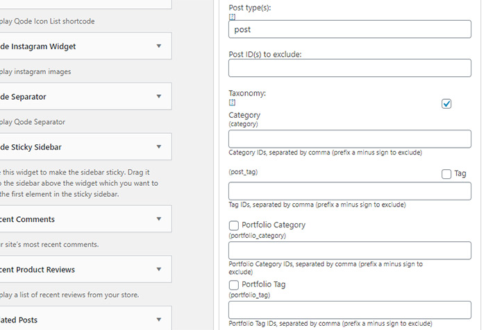Image resolution: width=486 pixels, height=330 pixels.
Task: Uncheck the Category taxonomy checkbox
Action: 446,104
